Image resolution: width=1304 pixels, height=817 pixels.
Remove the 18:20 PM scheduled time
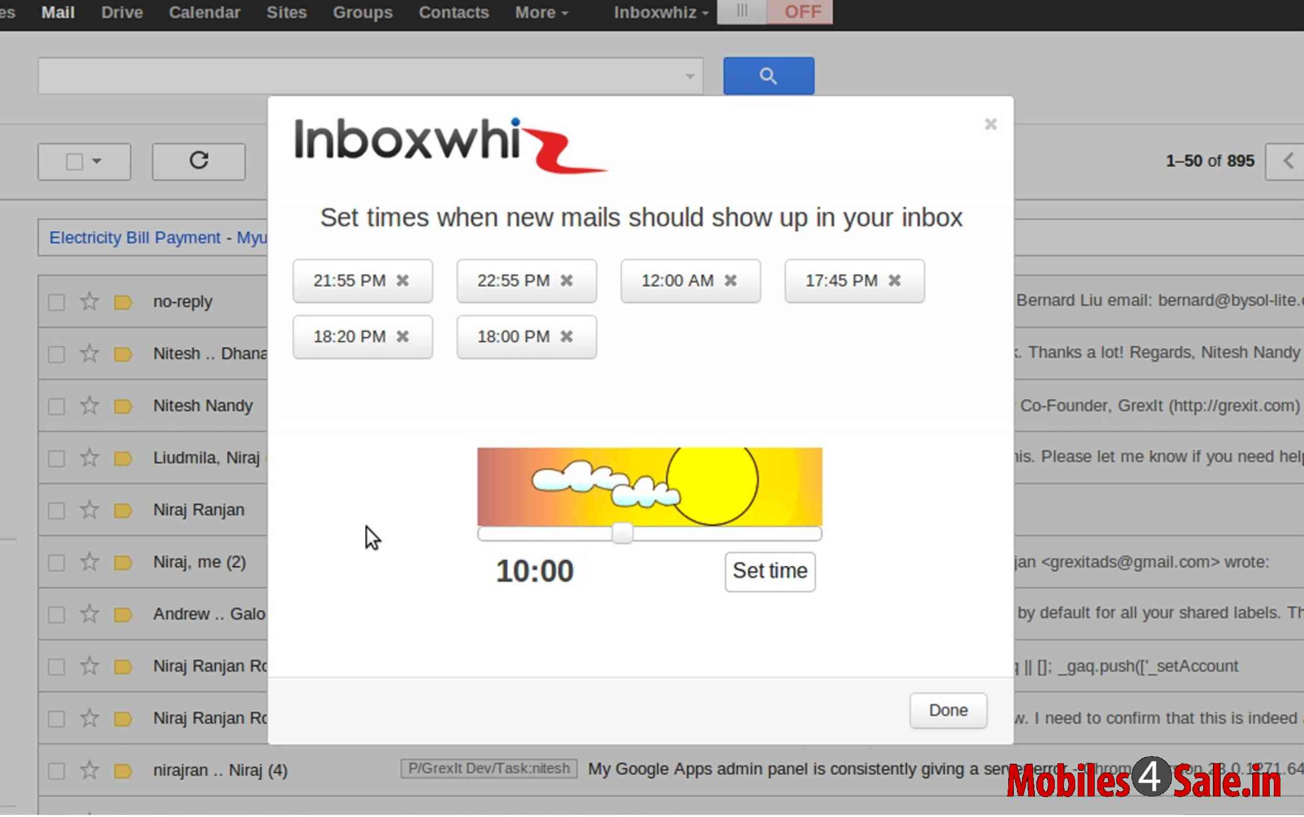402,337
